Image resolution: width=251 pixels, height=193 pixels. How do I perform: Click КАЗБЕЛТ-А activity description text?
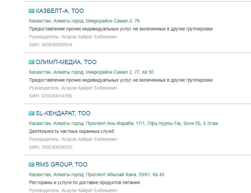pos(121,29)
